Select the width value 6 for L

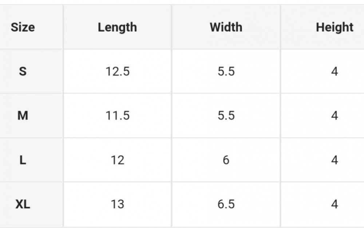(226, 160)
